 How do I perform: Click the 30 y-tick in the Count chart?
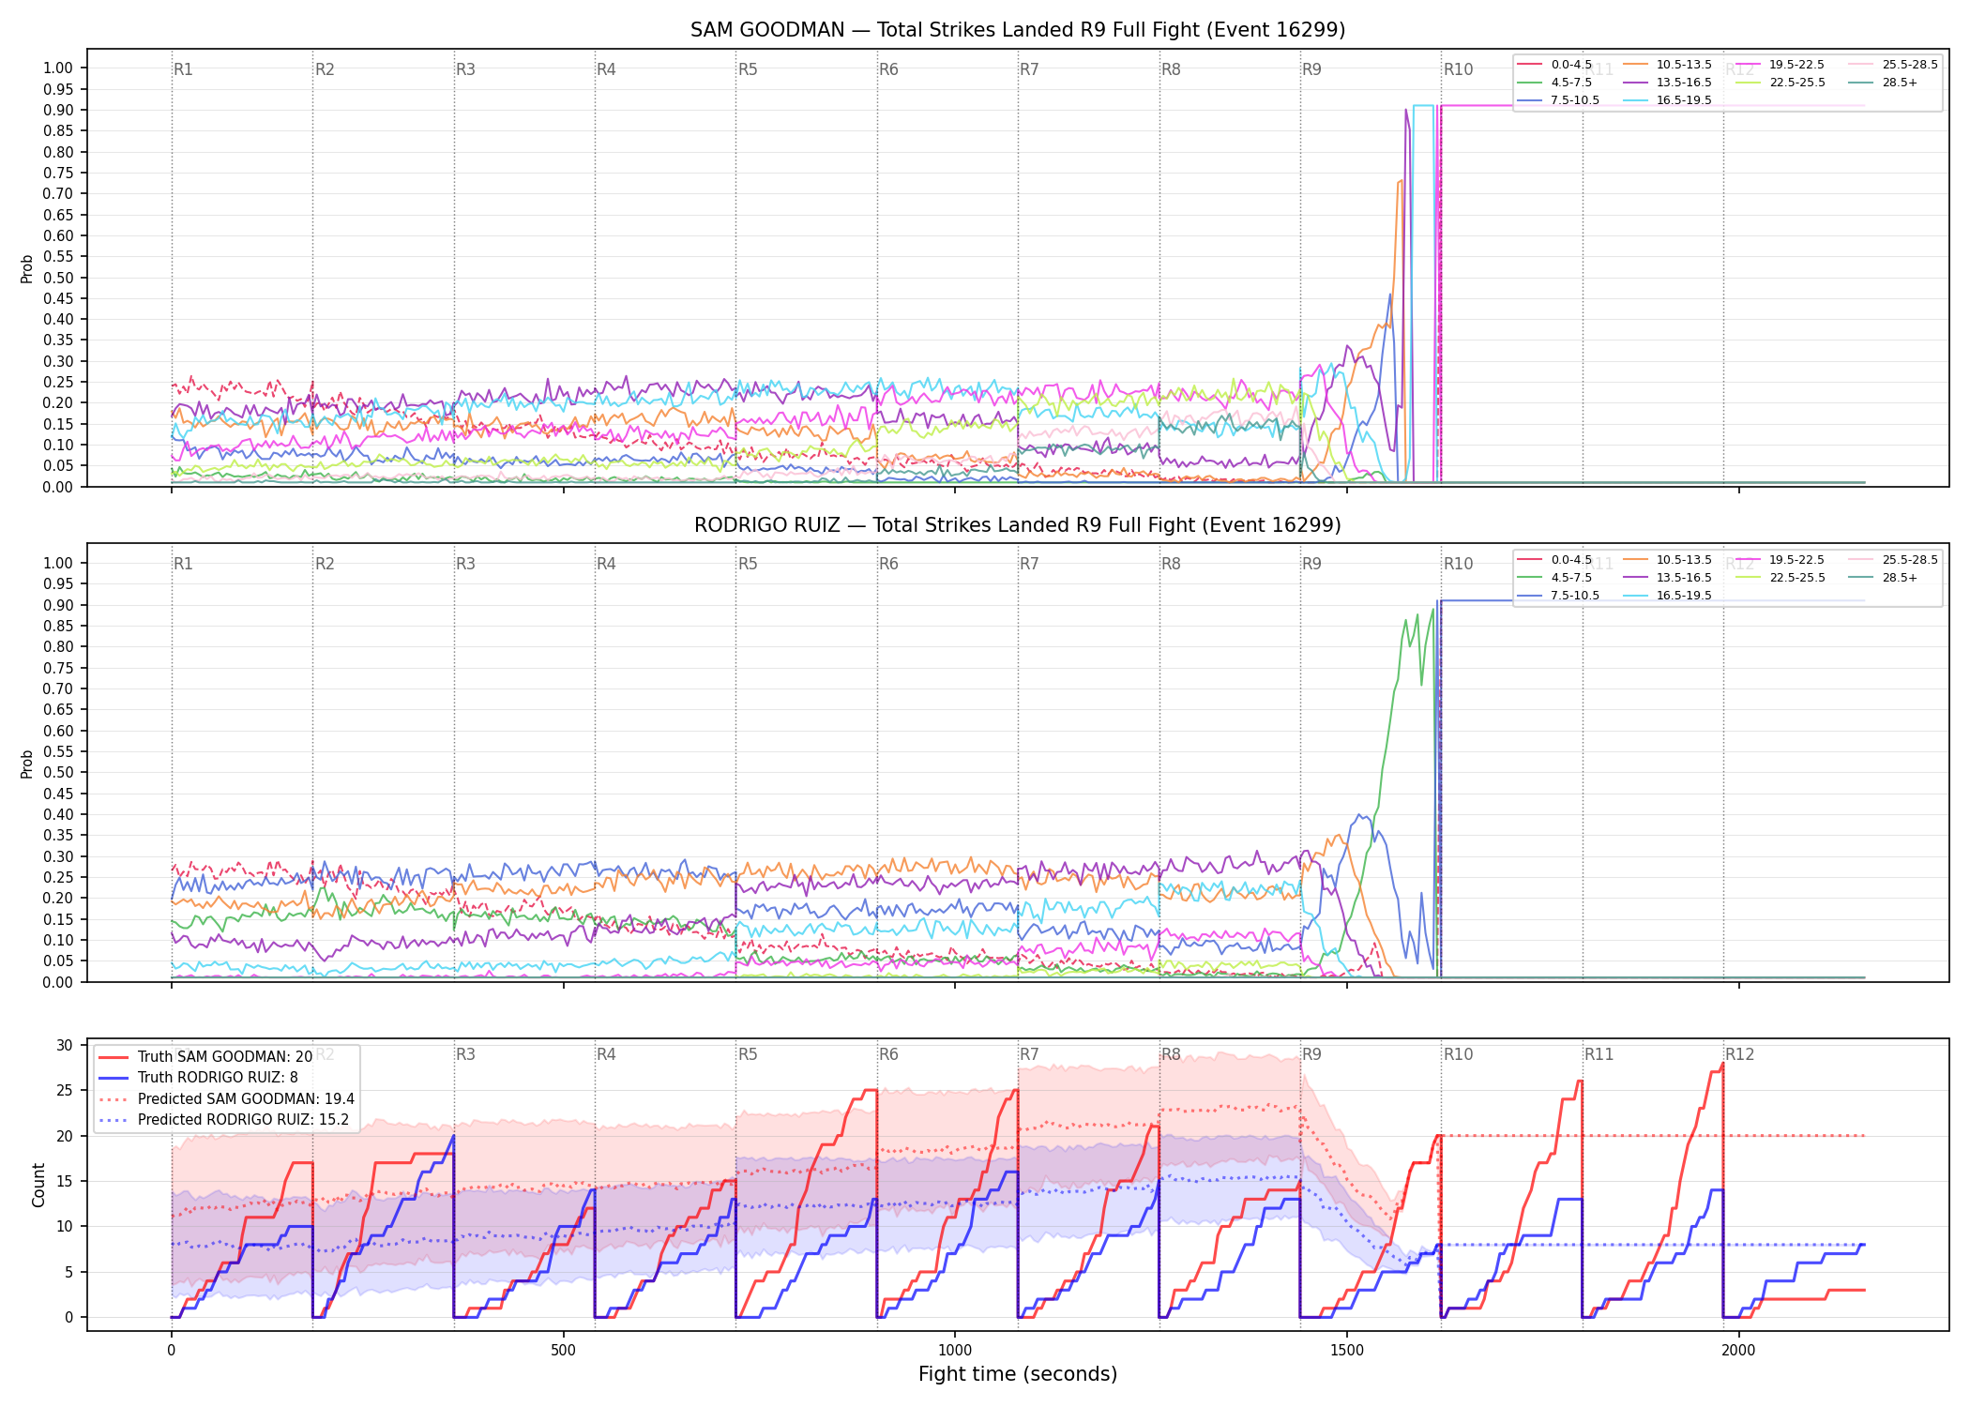[x=65, y=1045]
